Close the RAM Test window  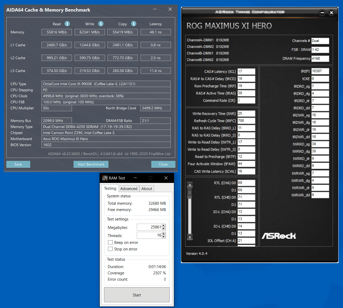[x=166, y=178]
